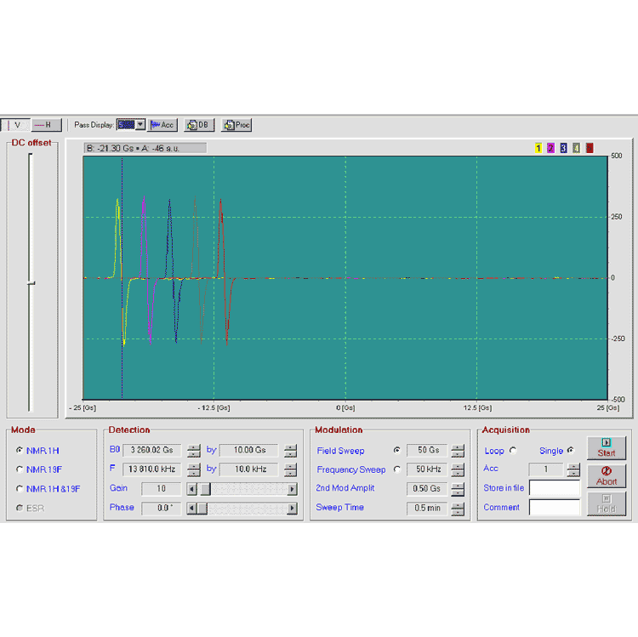This screenshot has height=637, width=638.
Task: Select the olive pass 4 marker
Action: click(576, 148)
